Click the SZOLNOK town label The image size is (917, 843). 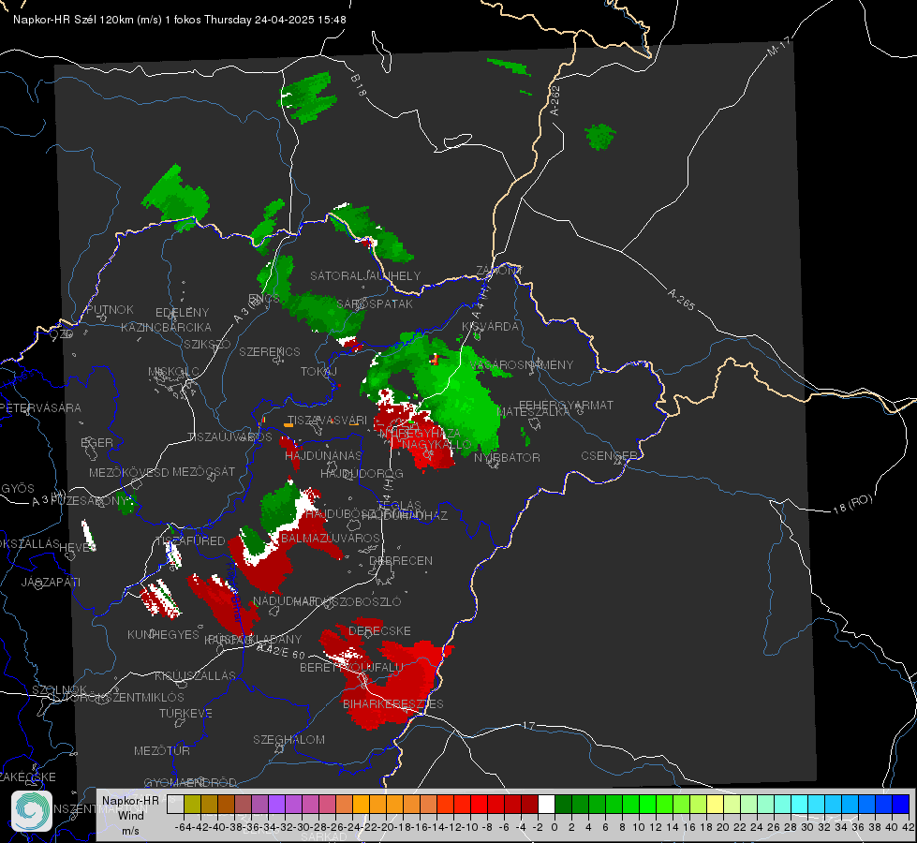[59, 689]
